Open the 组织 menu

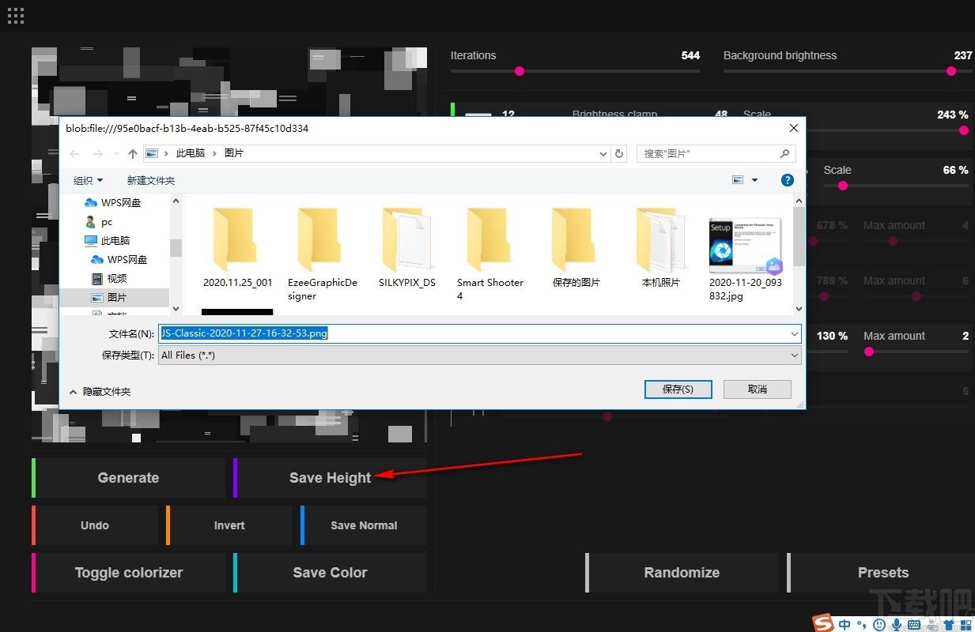88,181
